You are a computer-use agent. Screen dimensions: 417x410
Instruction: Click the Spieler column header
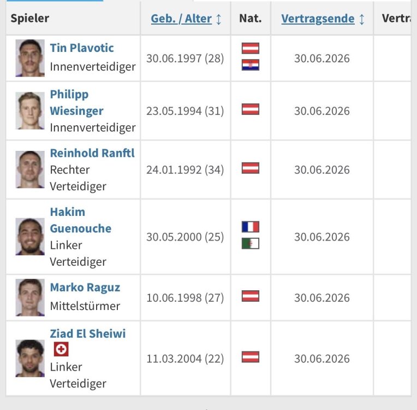point(29,19)
